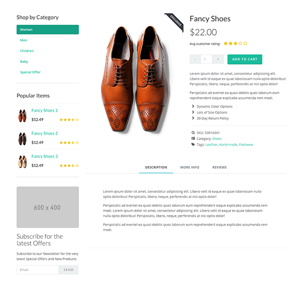The image size is (303, 293).
Task: Focus the Email input field
Action: [x=38, y=270]
